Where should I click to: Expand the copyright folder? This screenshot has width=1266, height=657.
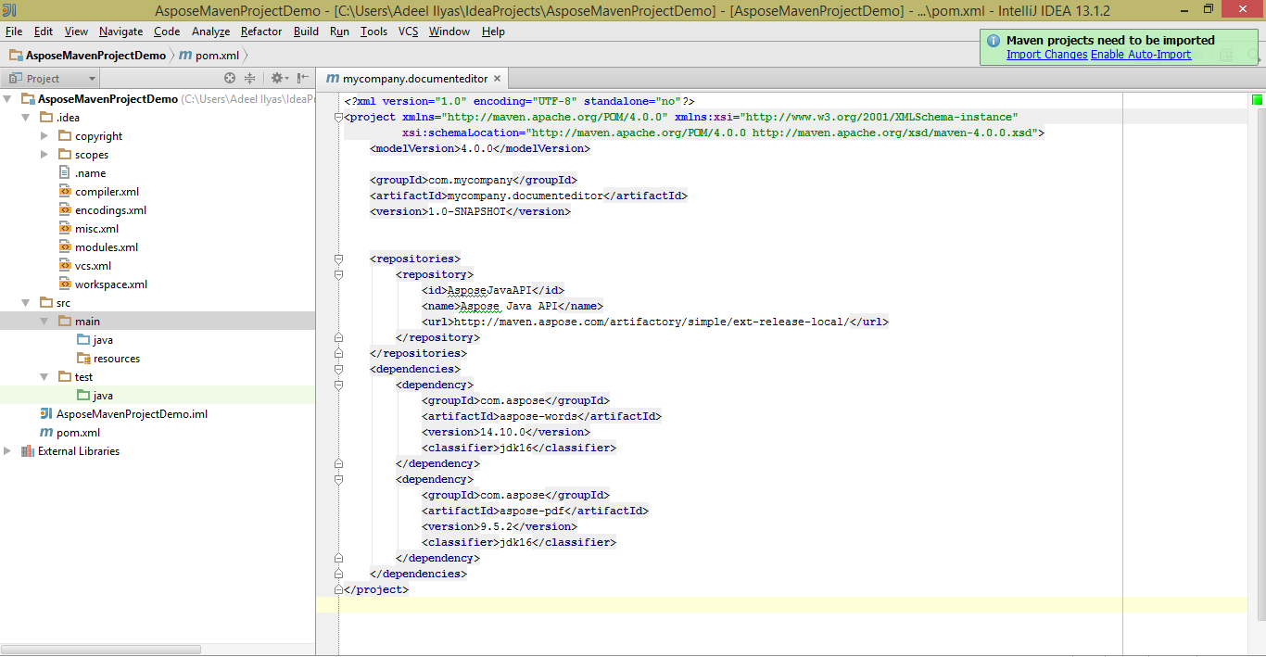(x=44, y=136)
